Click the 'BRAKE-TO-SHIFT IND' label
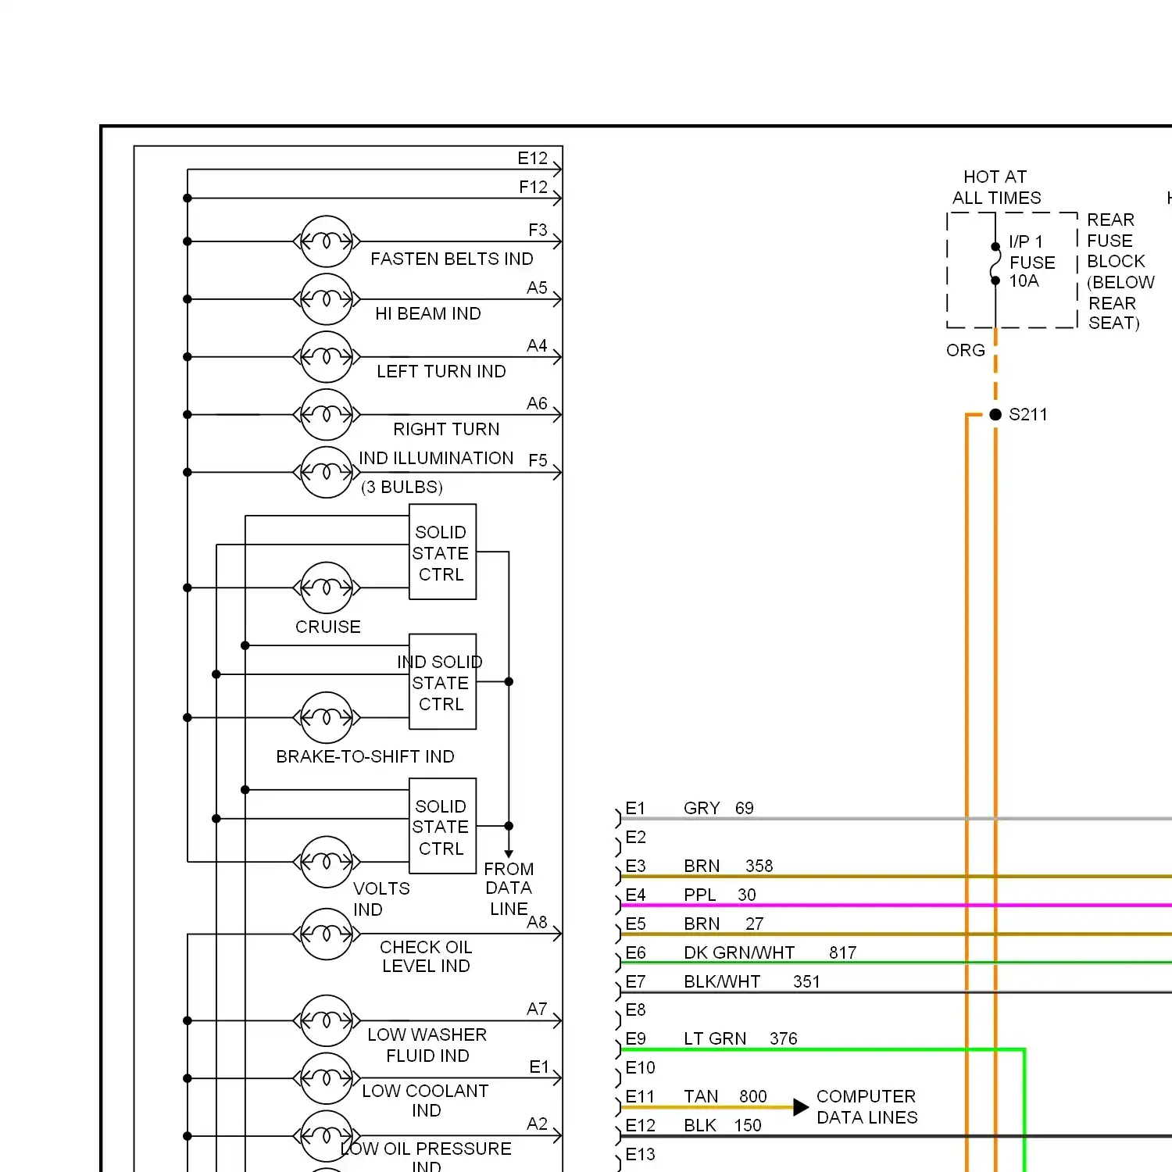The image size is (1172, 1172). click(x=365, y=756)
